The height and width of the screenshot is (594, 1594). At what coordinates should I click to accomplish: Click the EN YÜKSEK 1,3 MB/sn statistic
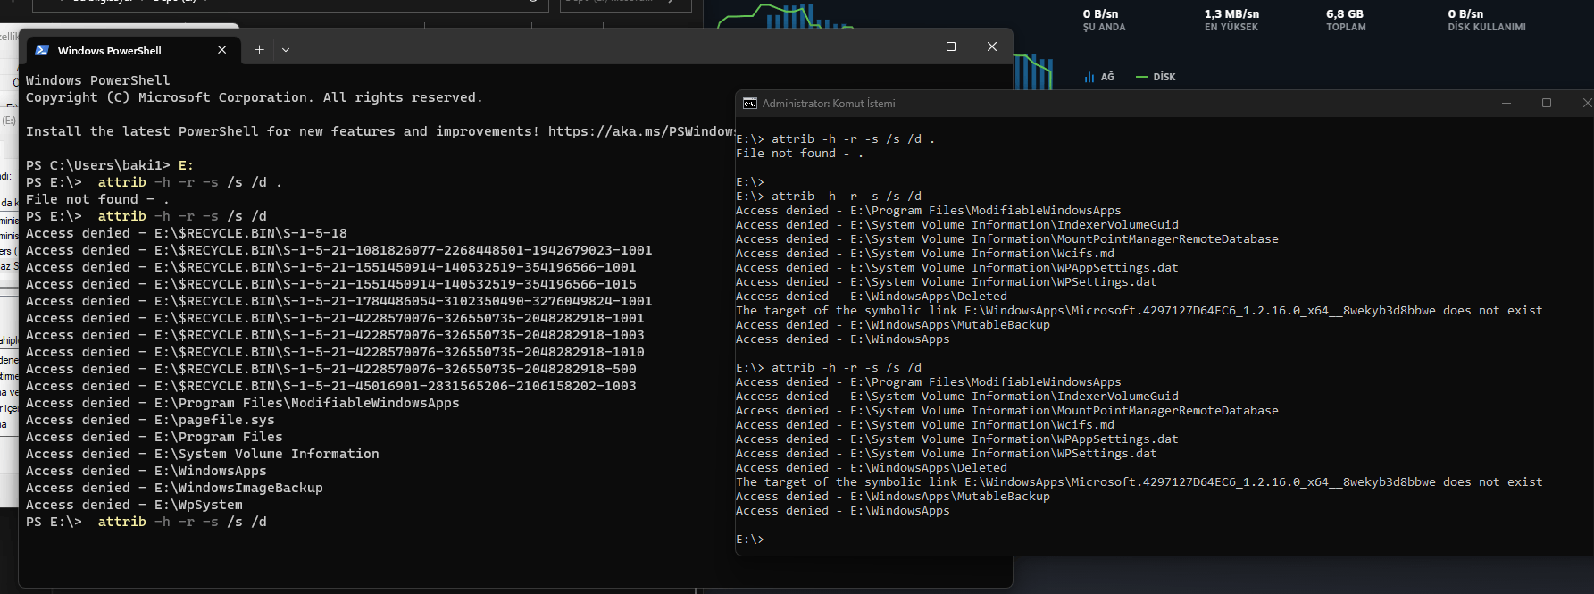point(1231,21)
